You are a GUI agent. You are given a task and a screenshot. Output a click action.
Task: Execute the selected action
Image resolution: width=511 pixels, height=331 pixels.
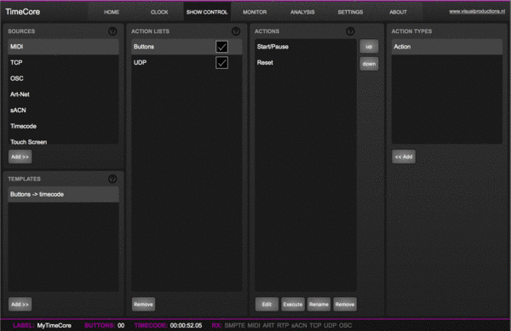(x=293, y=305)
